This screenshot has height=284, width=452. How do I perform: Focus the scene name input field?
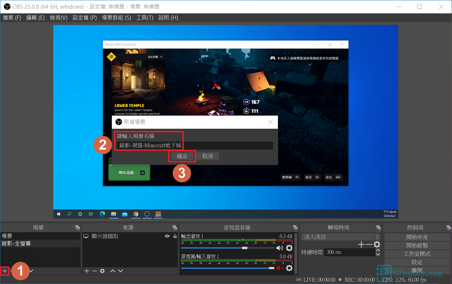195,145
